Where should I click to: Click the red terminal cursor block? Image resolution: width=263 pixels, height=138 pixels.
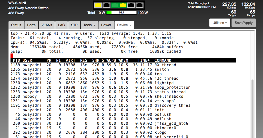point(12,56)
